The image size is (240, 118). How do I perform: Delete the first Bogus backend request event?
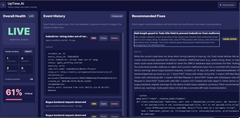click(x=114, y=104)
